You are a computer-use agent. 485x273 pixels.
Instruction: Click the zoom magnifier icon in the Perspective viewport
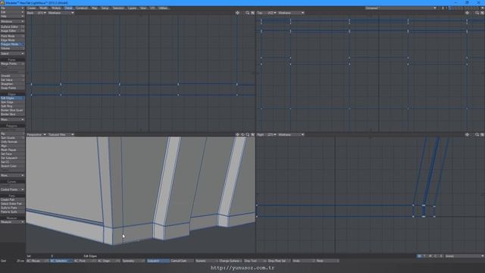point(248,135)
